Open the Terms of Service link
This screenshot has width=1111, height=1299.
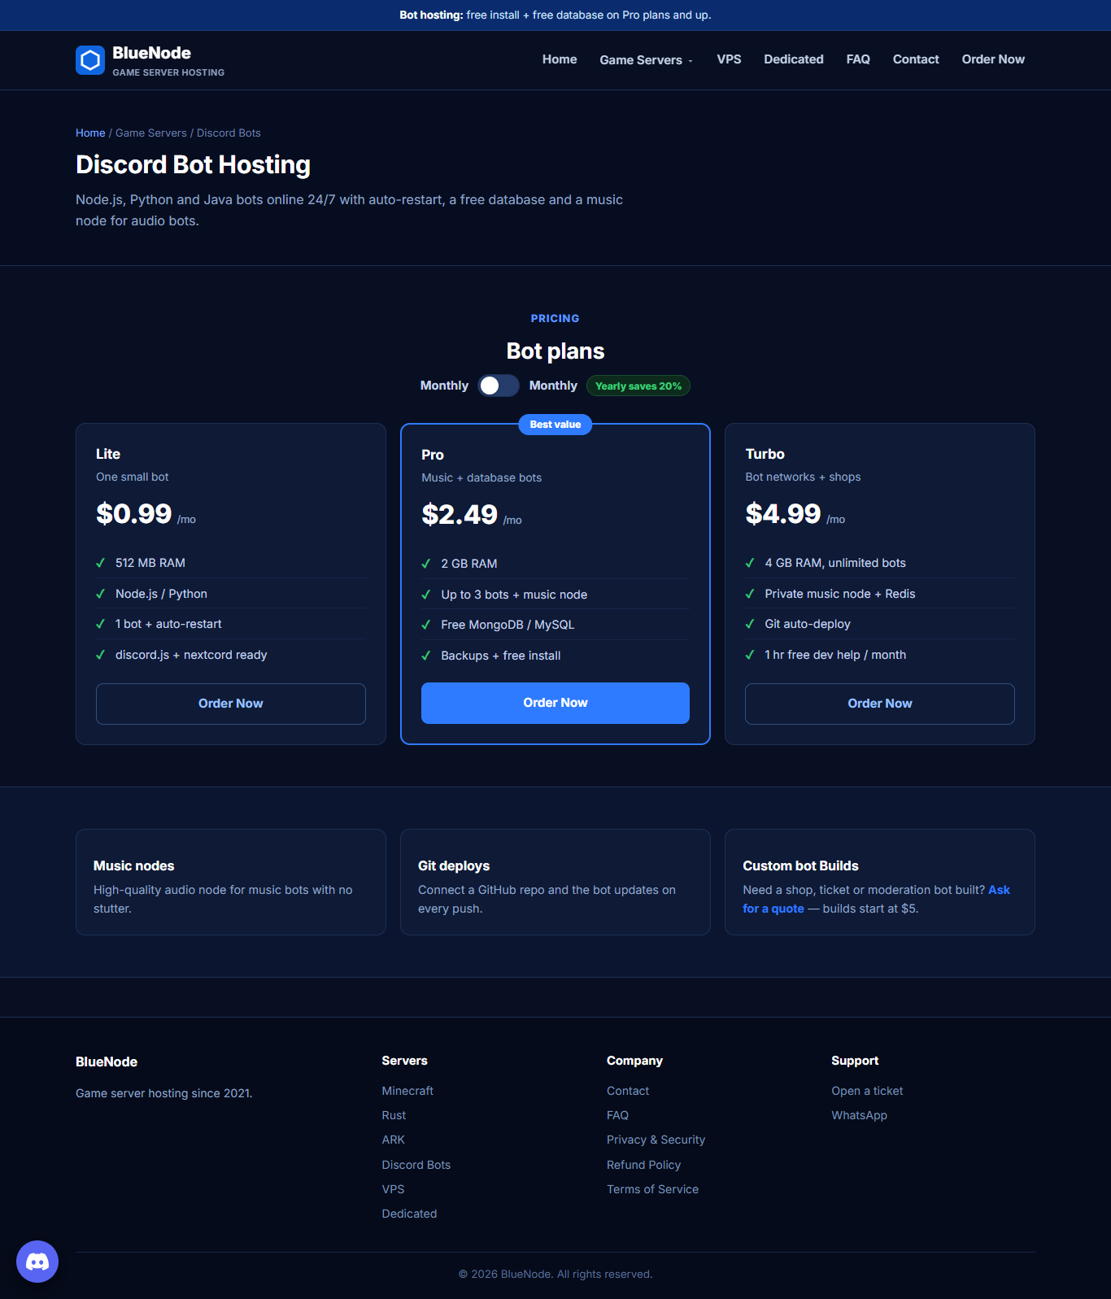coord(652,1189)
